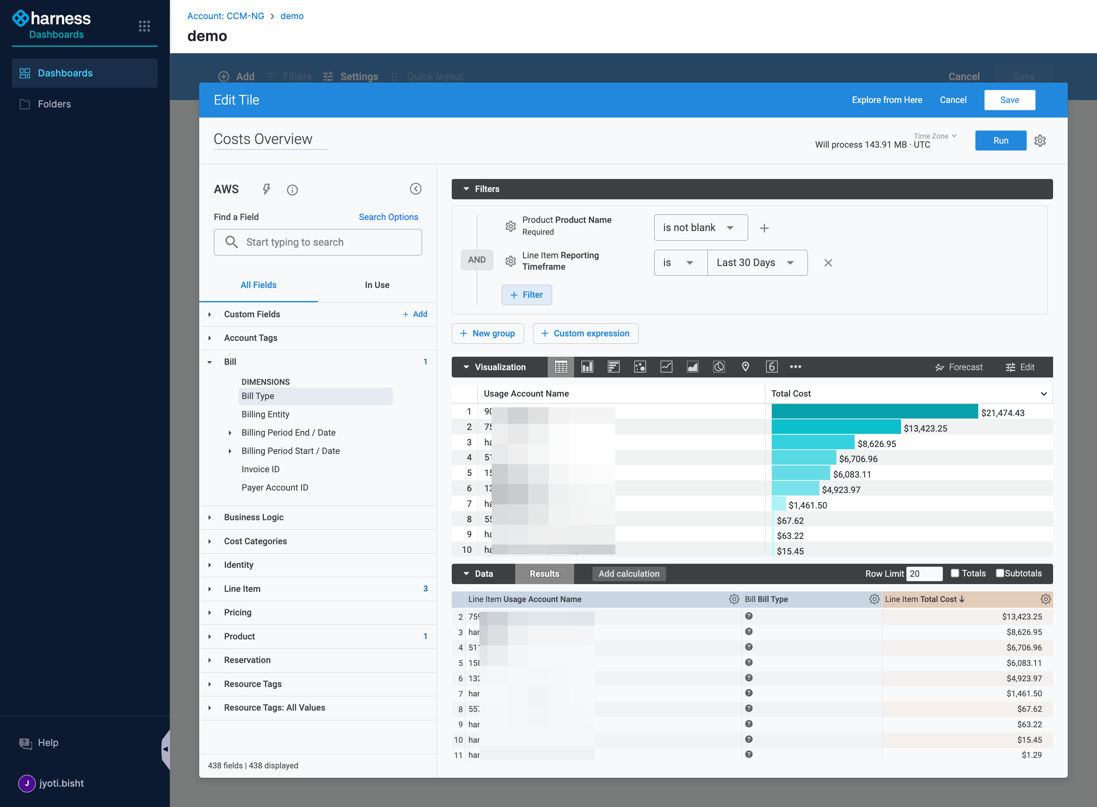Image resolution: width=1097 pixels, height=807 pixels.
Task: Click the AWS info icon
Action: click(x=292, y=190)
